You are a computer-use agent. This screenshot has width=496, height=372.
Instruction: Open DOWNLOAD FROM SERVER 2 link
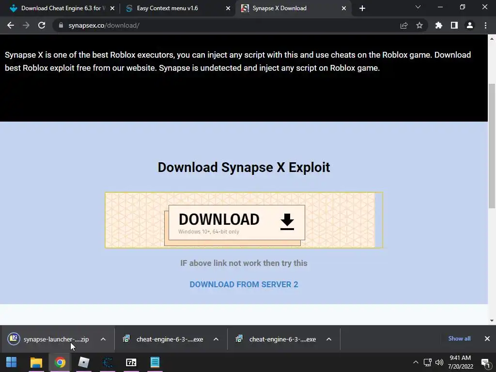point(244,284)
